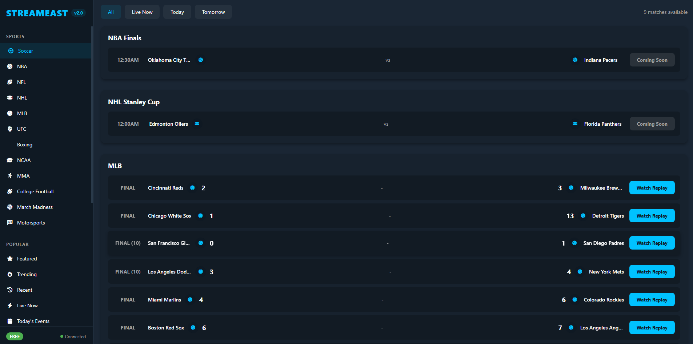Image resolution: width=693 pixels, height=344 pixels.
Task: Click the Boston Red Sox team name
Action: click(x=166, y=328)
